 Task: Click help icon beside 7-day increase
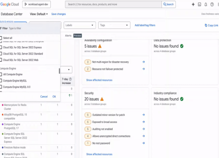point(70,79)
